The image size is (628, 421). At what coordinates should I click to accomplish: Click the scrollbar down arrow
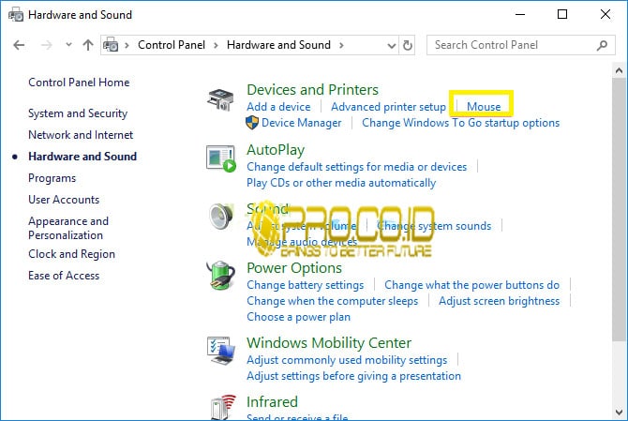(620, 413)
